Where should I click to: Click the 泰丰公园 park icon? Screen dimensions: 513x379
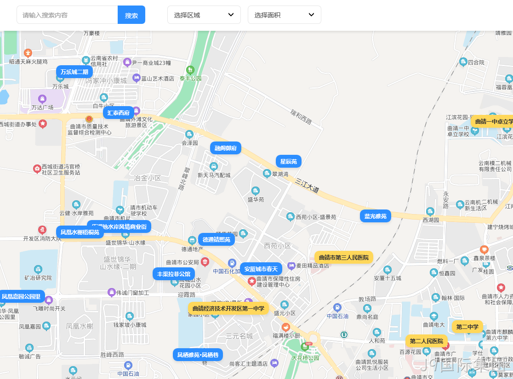[x=190, y=70]
